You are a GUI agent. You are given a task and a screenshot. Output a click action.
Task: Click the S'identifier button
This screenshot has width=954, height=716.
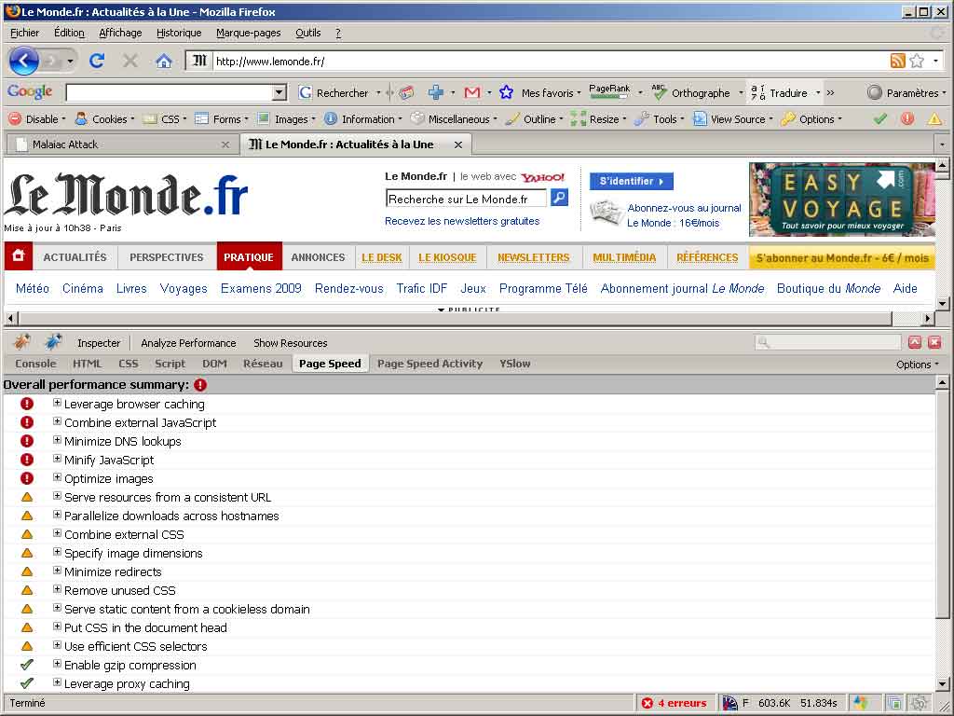coord(631,181)
